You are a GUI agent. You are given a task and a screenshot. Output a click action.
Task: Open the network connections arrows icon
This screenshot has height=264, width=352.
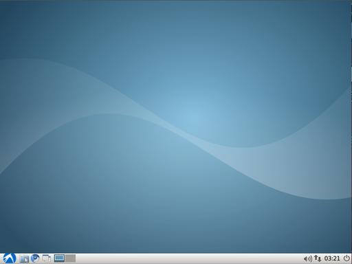click(318, 258)
